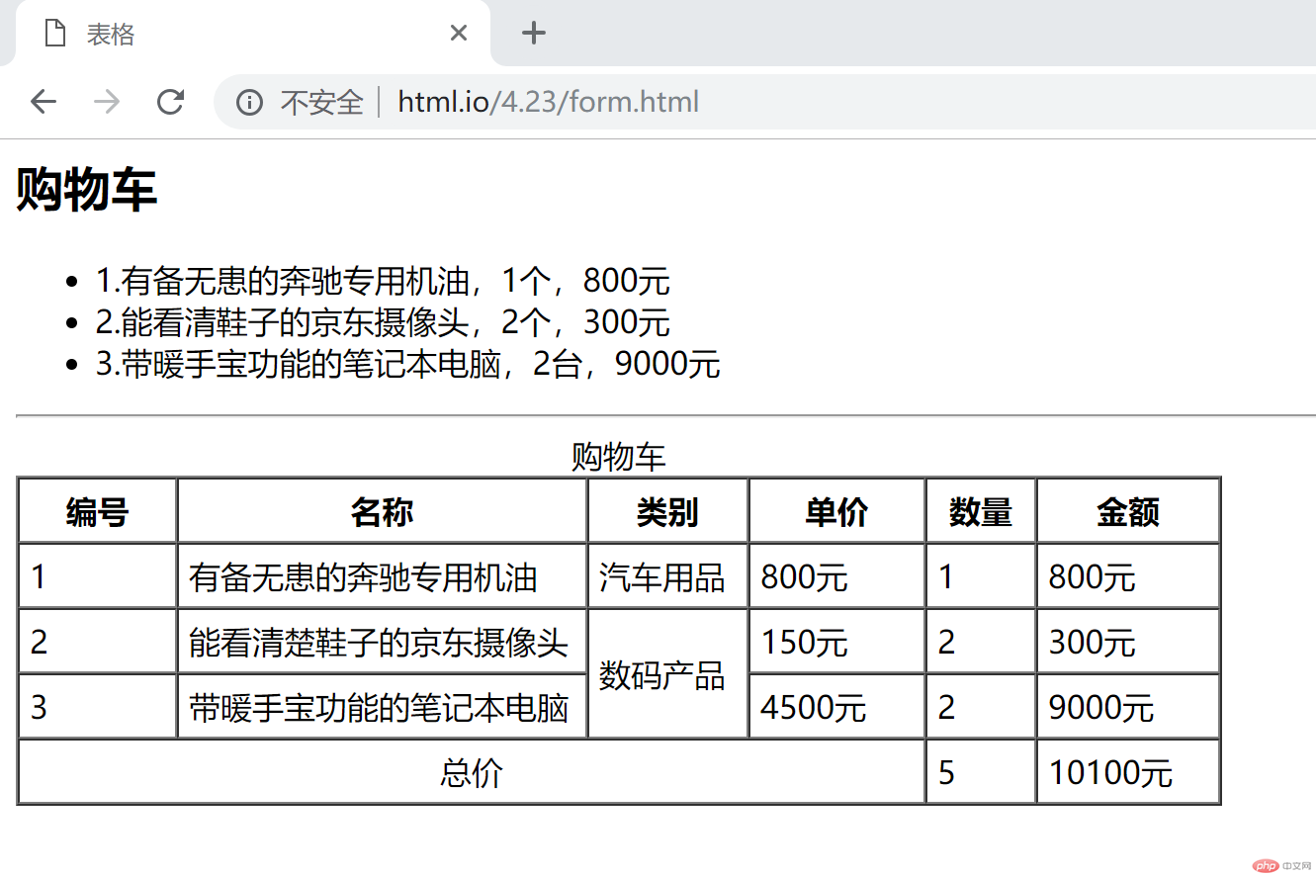The image size is (1316, 876).
Task: Open a new tab with plus button
Action: (534, 34)
